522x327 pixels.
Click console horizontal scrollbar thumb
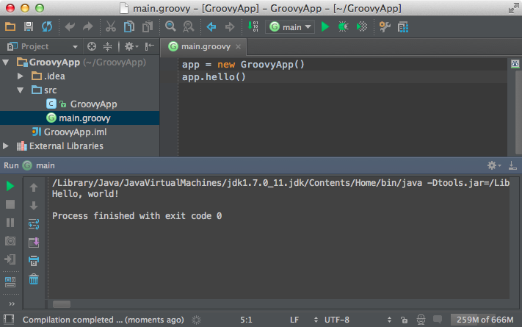click(x=62, y=304)
